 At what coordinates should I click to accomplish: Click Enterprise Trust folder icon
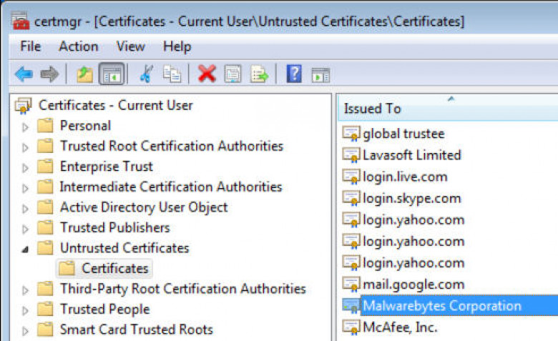coord(45,167)
